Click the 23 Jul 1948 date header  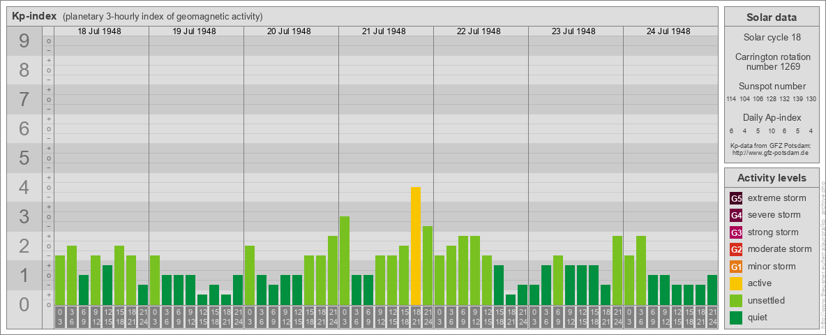[x=573, y=31]
